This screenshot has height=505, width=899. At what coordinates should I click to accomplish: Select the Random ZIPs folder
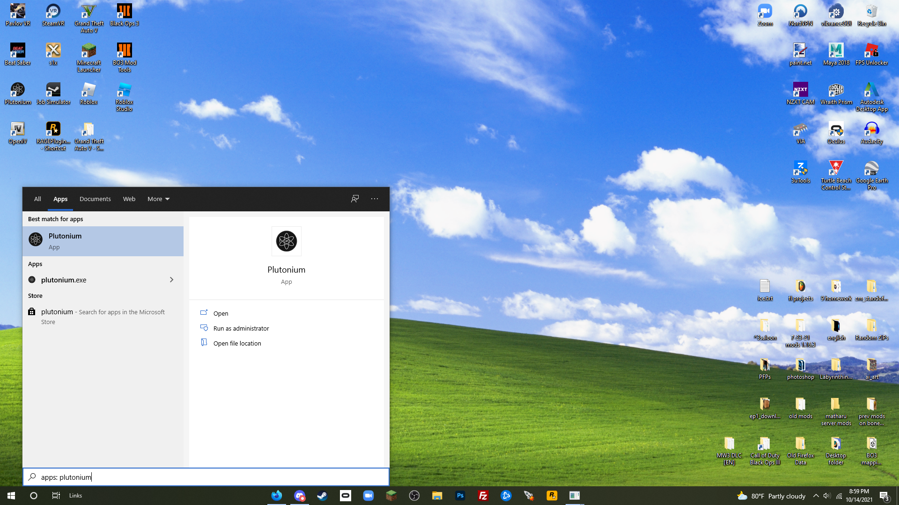tap(871, 329)
